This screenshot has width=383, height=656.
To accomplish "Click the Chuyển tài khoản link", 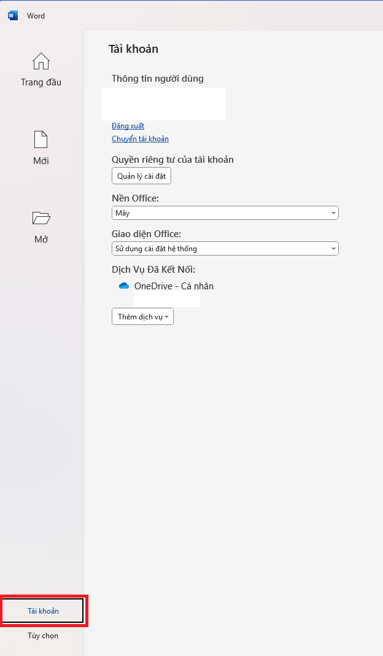I will (140, 139).
